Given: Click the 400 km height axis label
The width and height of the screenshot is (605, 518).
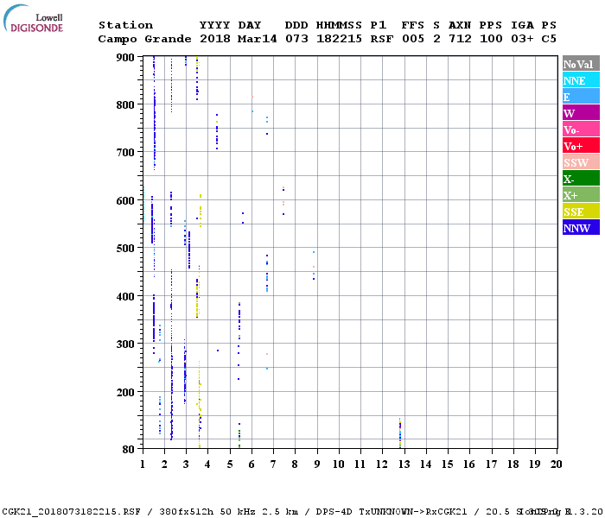Looking at the screenshot, I should point(125,296).
